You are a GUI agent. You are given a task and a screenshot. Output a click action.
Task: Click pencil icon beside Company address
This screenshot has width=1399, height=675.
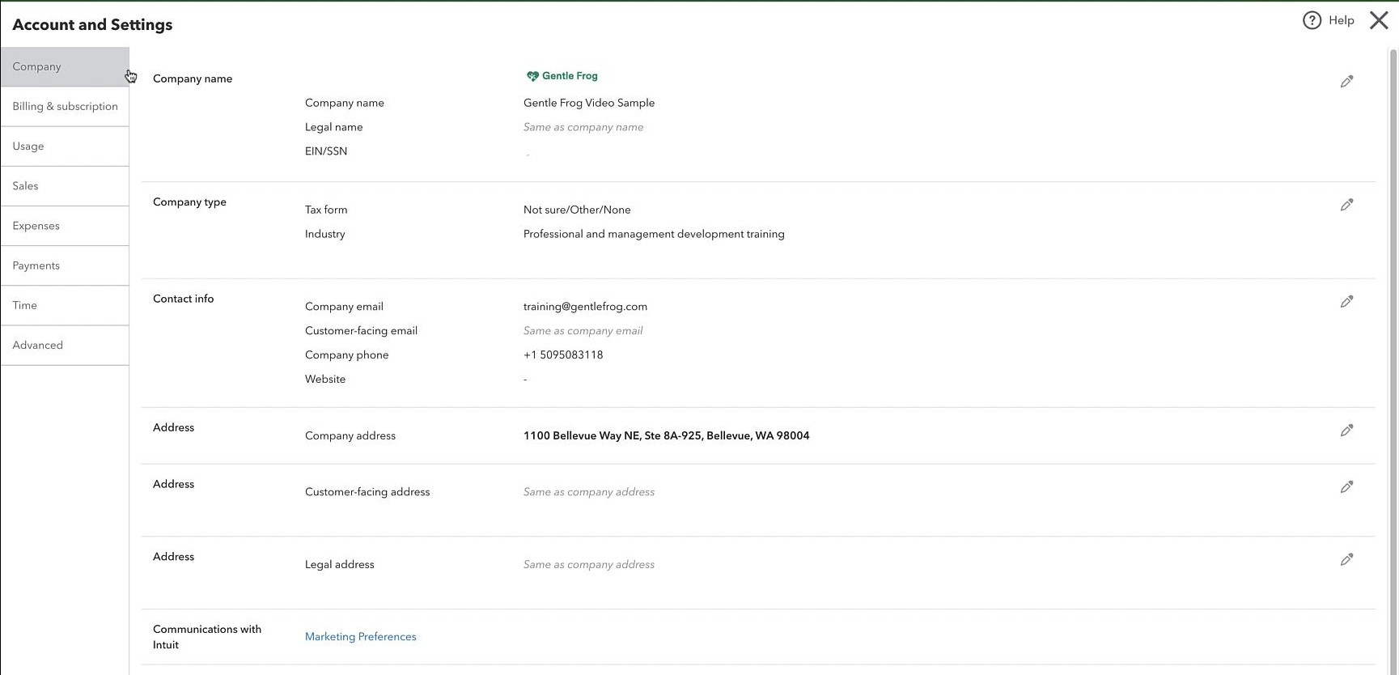coord(1346,431)
